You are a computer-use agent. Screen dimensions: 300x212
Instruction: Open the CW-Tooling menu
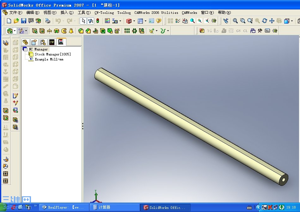104,13
